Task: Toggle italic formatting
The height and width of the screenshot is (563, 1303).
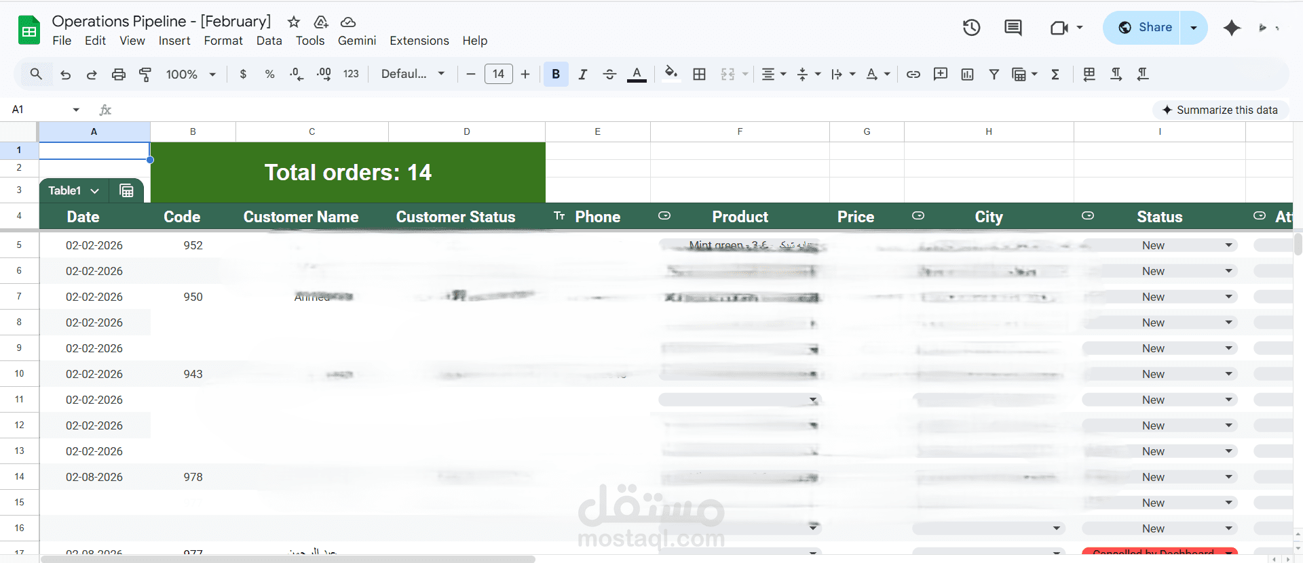Action: [x=582, y=75]
